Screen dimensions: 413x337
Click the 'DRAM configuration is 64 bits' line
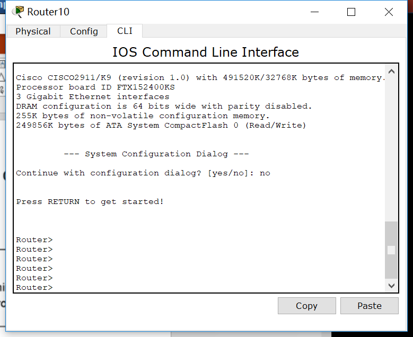(x=164, y=106)
